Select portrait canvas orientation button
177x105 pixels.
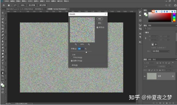[153, 44]
